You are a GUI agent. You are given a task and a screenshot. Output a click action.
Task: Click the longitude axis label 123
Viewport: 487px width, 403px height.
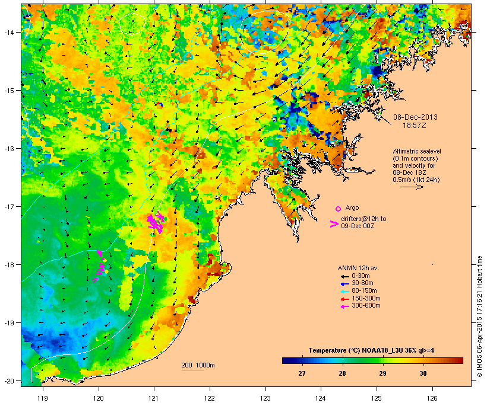click(265, 398)
